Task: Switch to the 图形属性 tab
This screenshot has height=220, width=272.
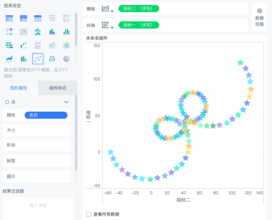Action: tap(19, 88)
